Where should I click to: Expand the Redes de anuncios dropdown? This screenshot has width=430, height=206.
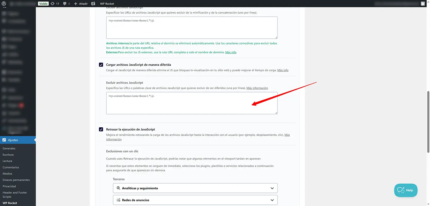pyautogui.click(x=272, y=200)
